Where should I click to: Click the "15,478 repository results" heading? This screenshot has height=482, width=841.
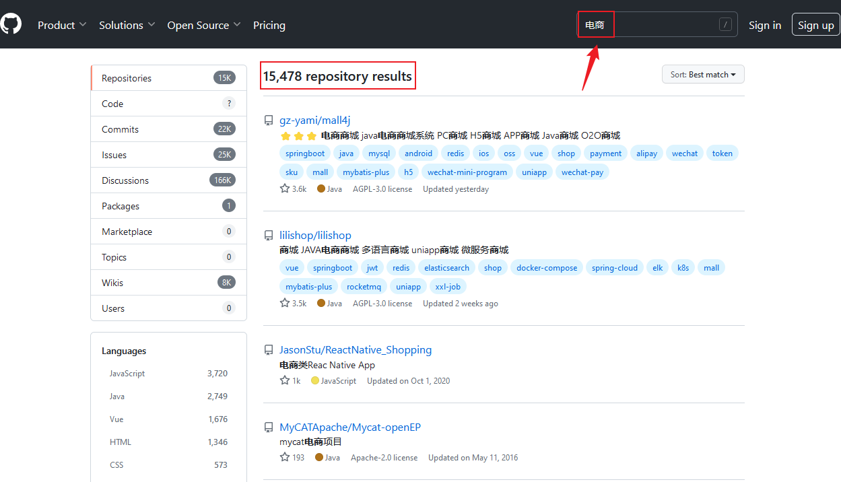coord(337,76)
